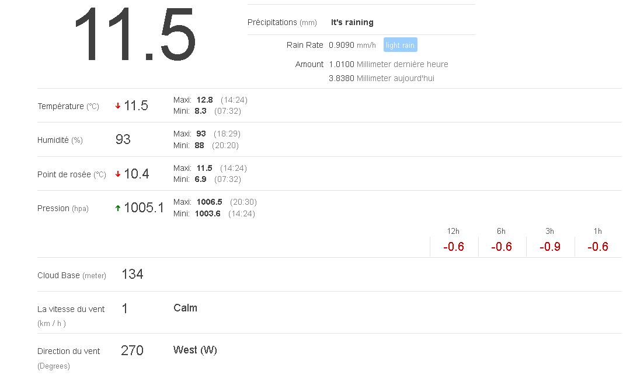Select the 3h pressure change column
This screenshot has height=375, width=623.
(550, 240)
